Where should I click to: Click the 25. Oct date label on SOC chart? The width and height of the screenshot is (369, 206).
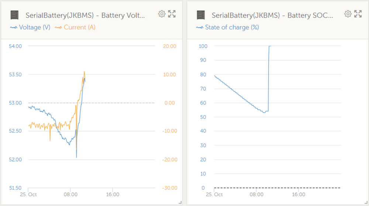tap(214, 194)
